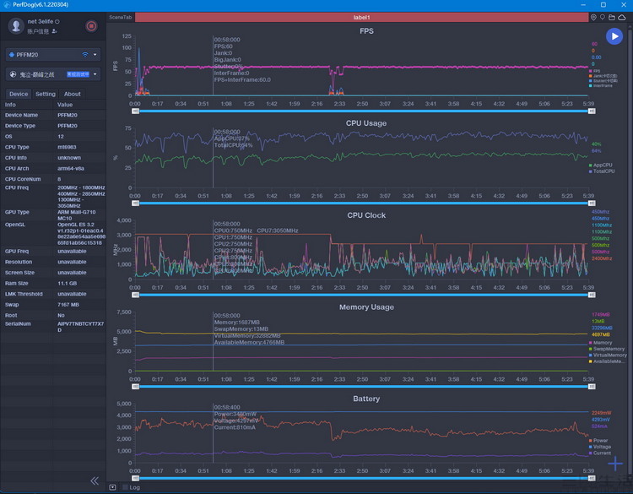Toggle SwapMemory series in legend

(x=607, y=349)
